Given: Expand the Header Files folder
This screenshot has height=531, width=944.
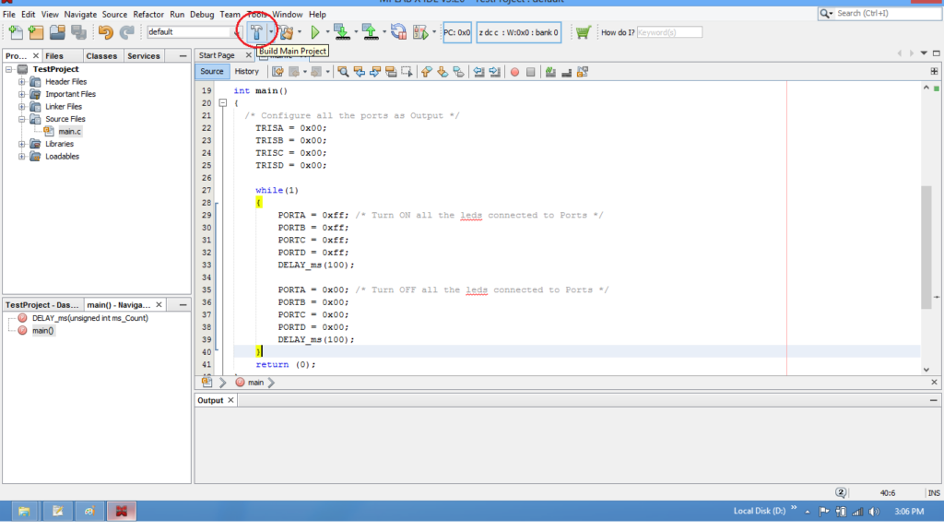Looking at the screenshot, I should (22, 82).
